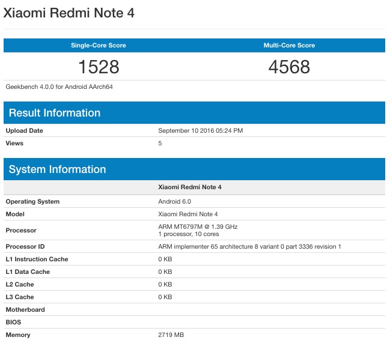This screenshot has height=346, width=390.
Task: Select the single-core score value 1528
Action: [x=99, y=66]
